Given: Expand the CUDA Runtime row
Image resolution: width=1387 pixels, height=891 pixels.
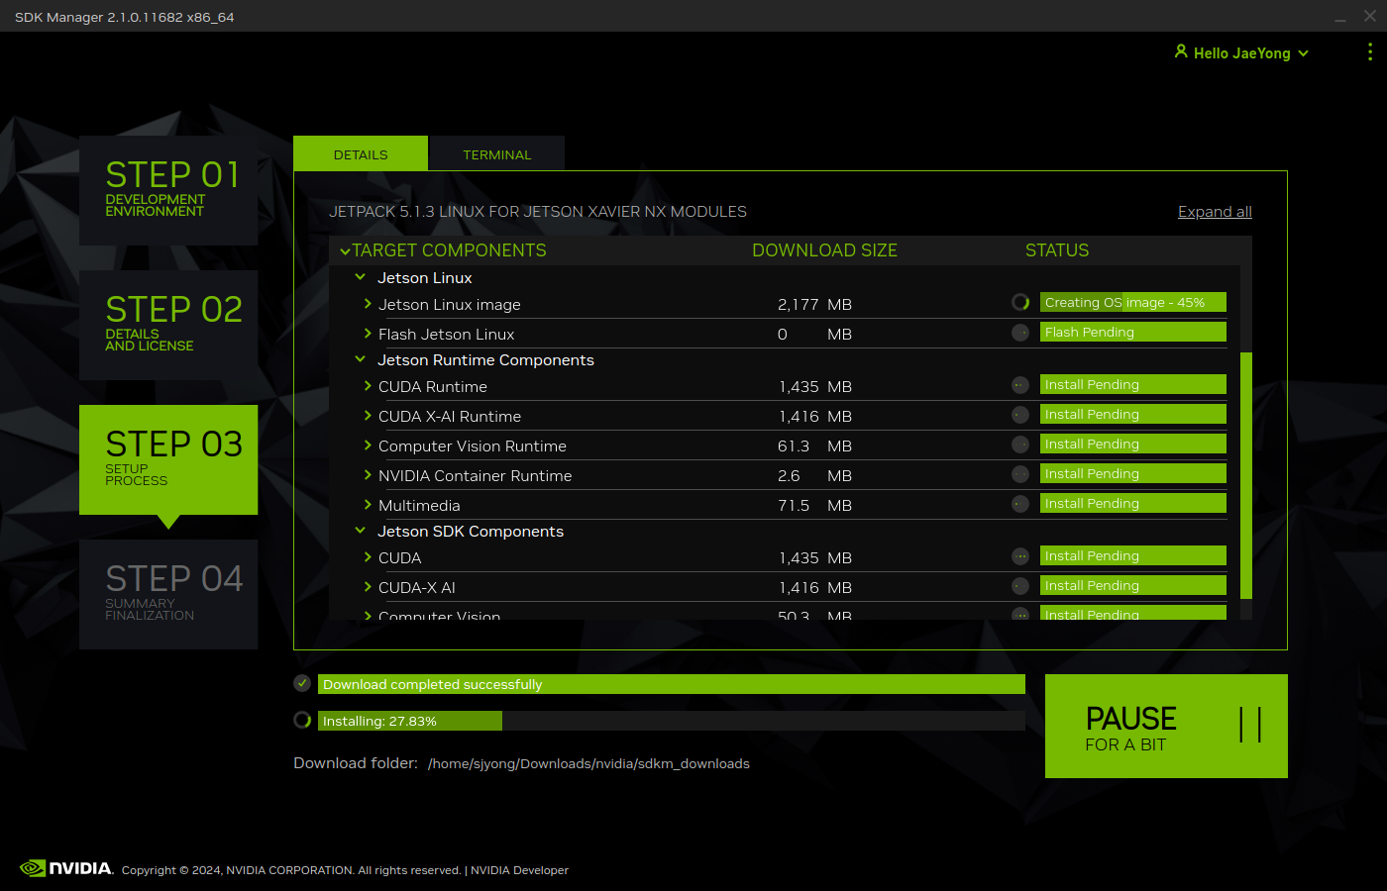Looking at the screenshot, I should (368, 386).
